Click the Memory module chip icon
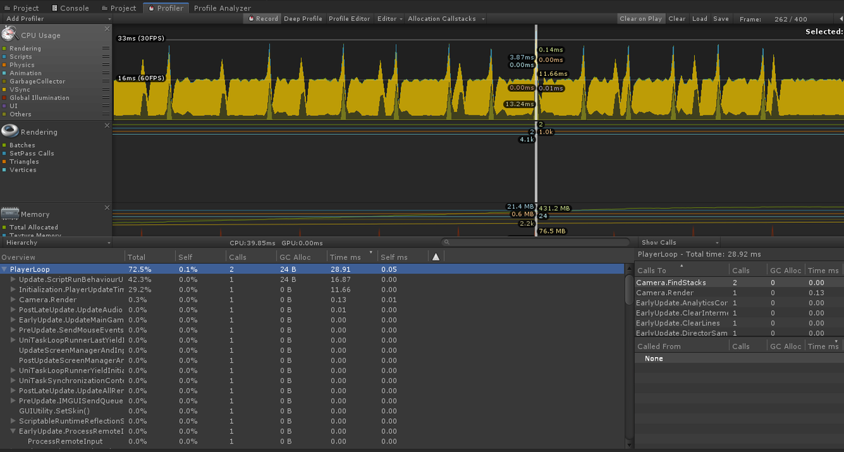This screenshot has height=452, width=844. (x=9, y=213)
